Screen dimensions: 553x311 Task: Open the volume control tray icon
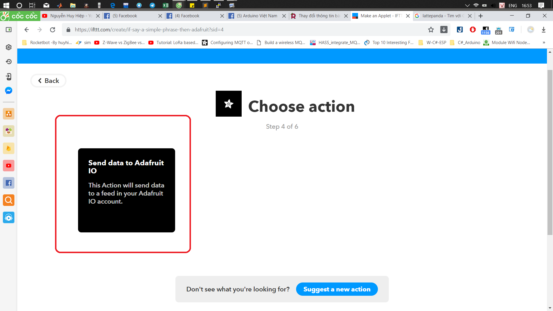coord(493,5)
